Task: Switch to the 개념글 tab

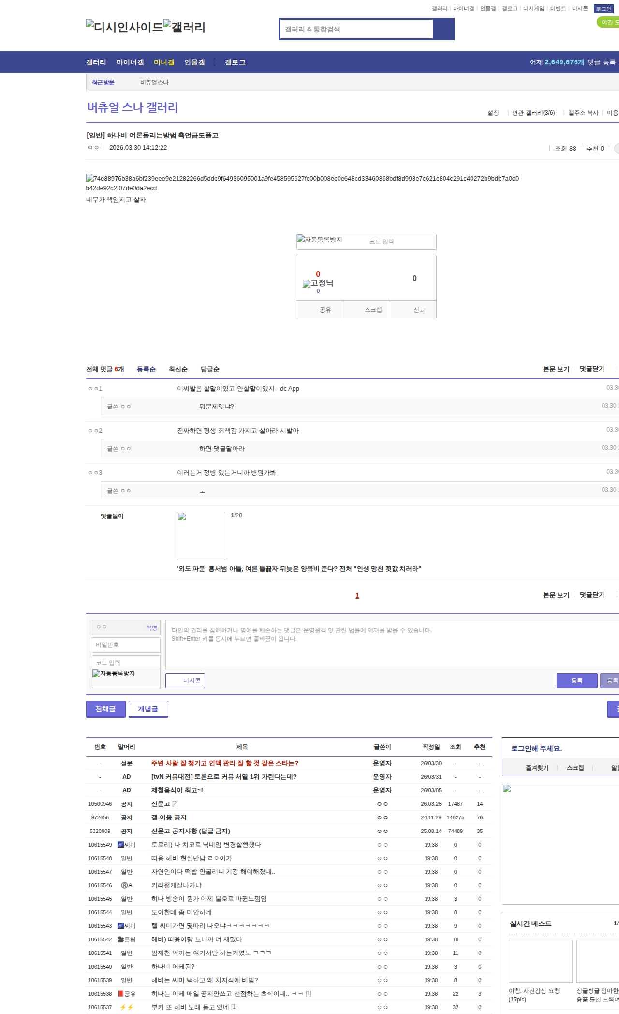Action: (x=148, y=709)
